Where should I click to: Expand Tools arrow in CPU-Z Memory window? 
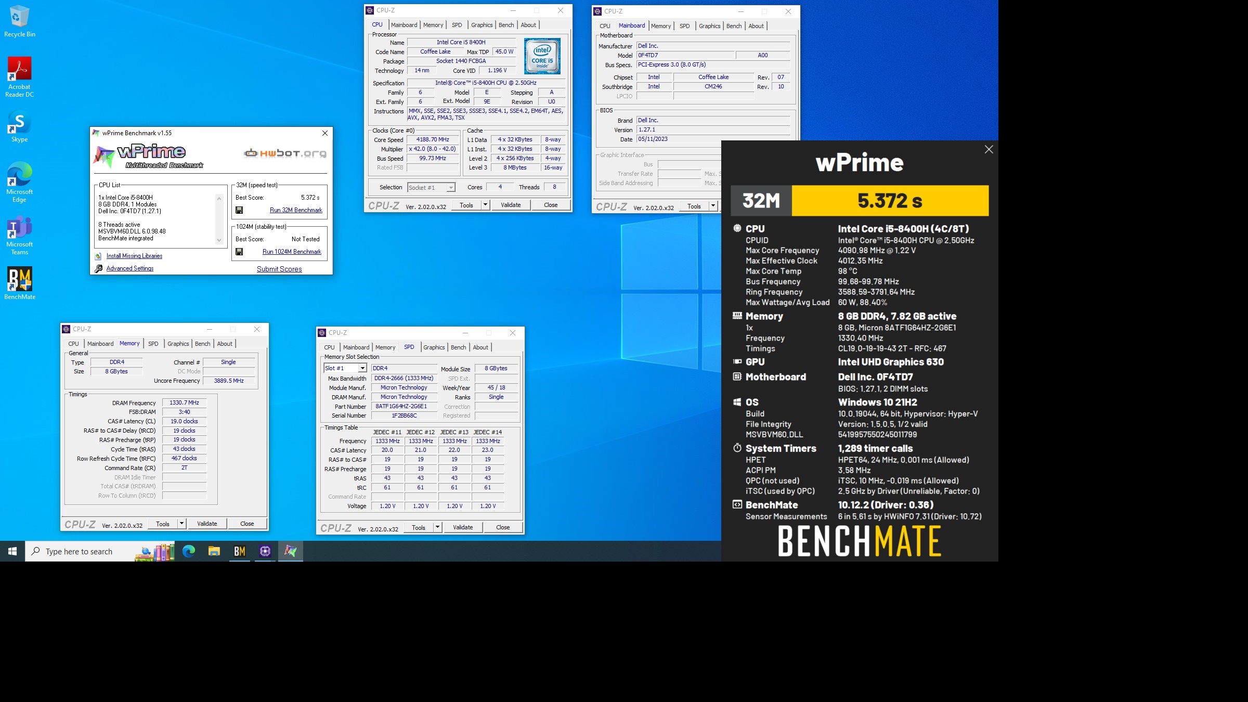(x=181, y=524)
